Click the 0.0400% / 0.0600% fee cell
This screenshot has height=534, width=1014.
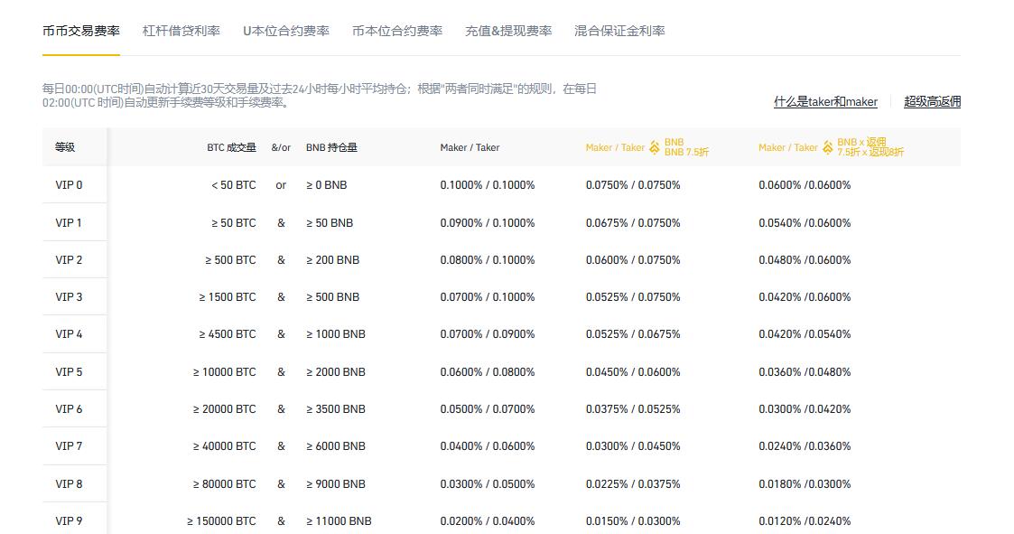(488, 446)
